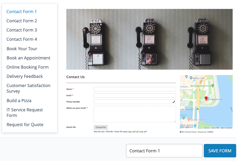Select Customer Satisfaction Survey template

tap(28, 88)
